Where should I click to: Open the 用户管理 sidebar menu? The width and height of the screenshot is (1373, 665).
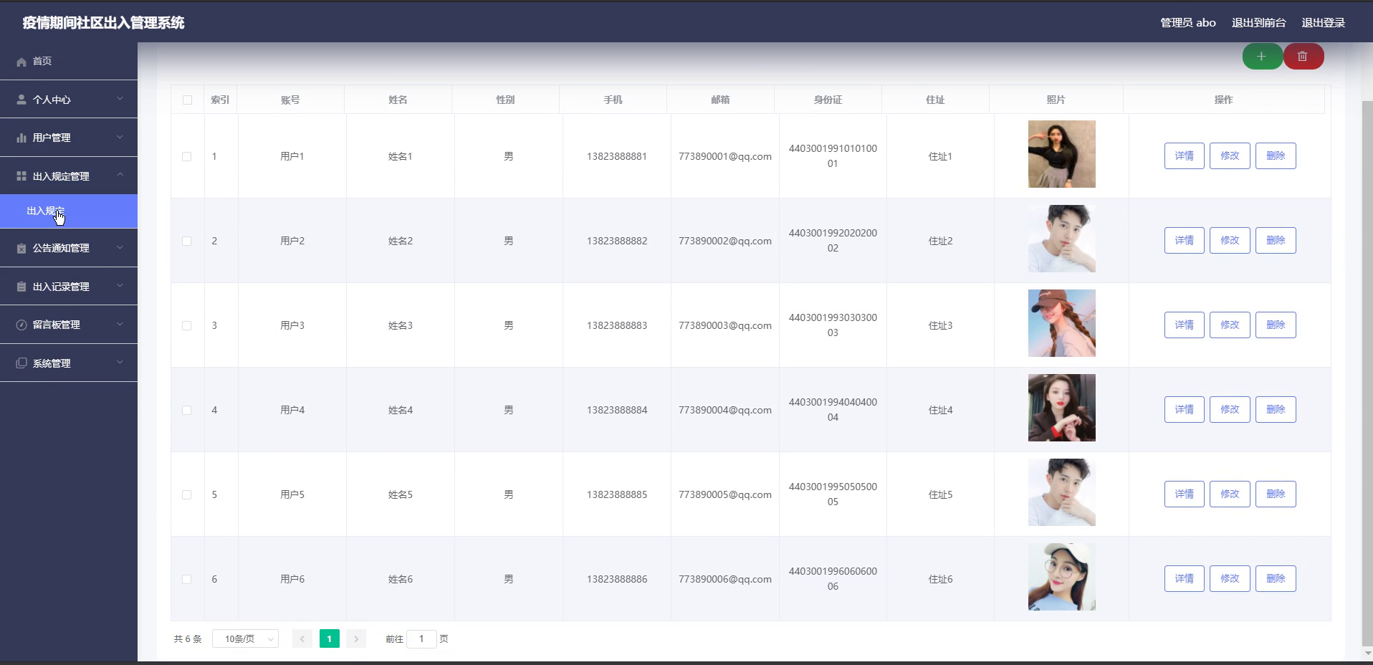click(69, 138)
